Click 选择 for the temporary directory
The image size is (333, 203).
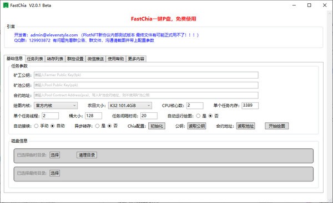click(54, 155)
